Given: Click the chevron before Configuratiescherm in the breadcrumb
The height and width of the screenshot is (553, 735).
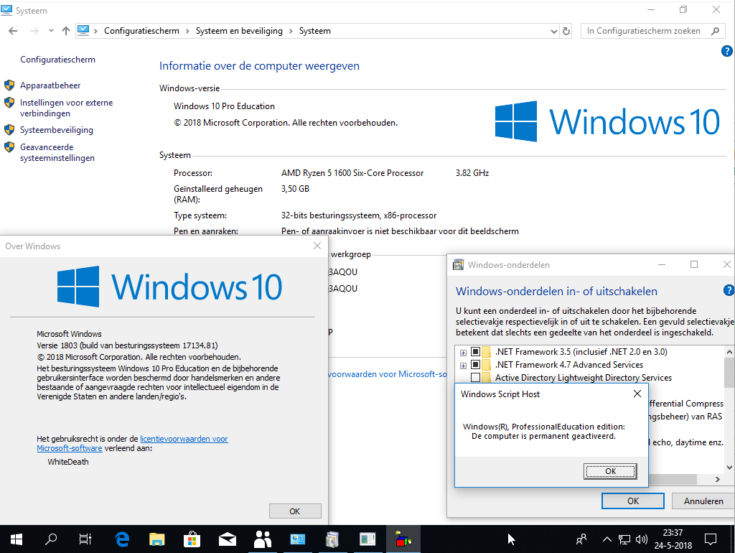Looking at the screenshot, I should [x=95, y=31].
